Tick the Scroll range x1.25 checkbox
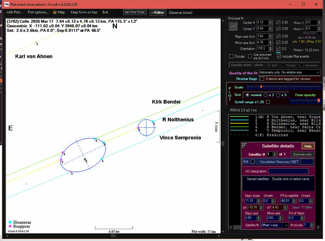 click(x=268, y=102)
